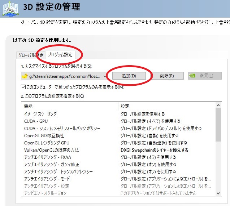Screen dimensions: 230x206
Task: Click the 復元(I) button
Action: pyautogui.click(x=205, y=76)
